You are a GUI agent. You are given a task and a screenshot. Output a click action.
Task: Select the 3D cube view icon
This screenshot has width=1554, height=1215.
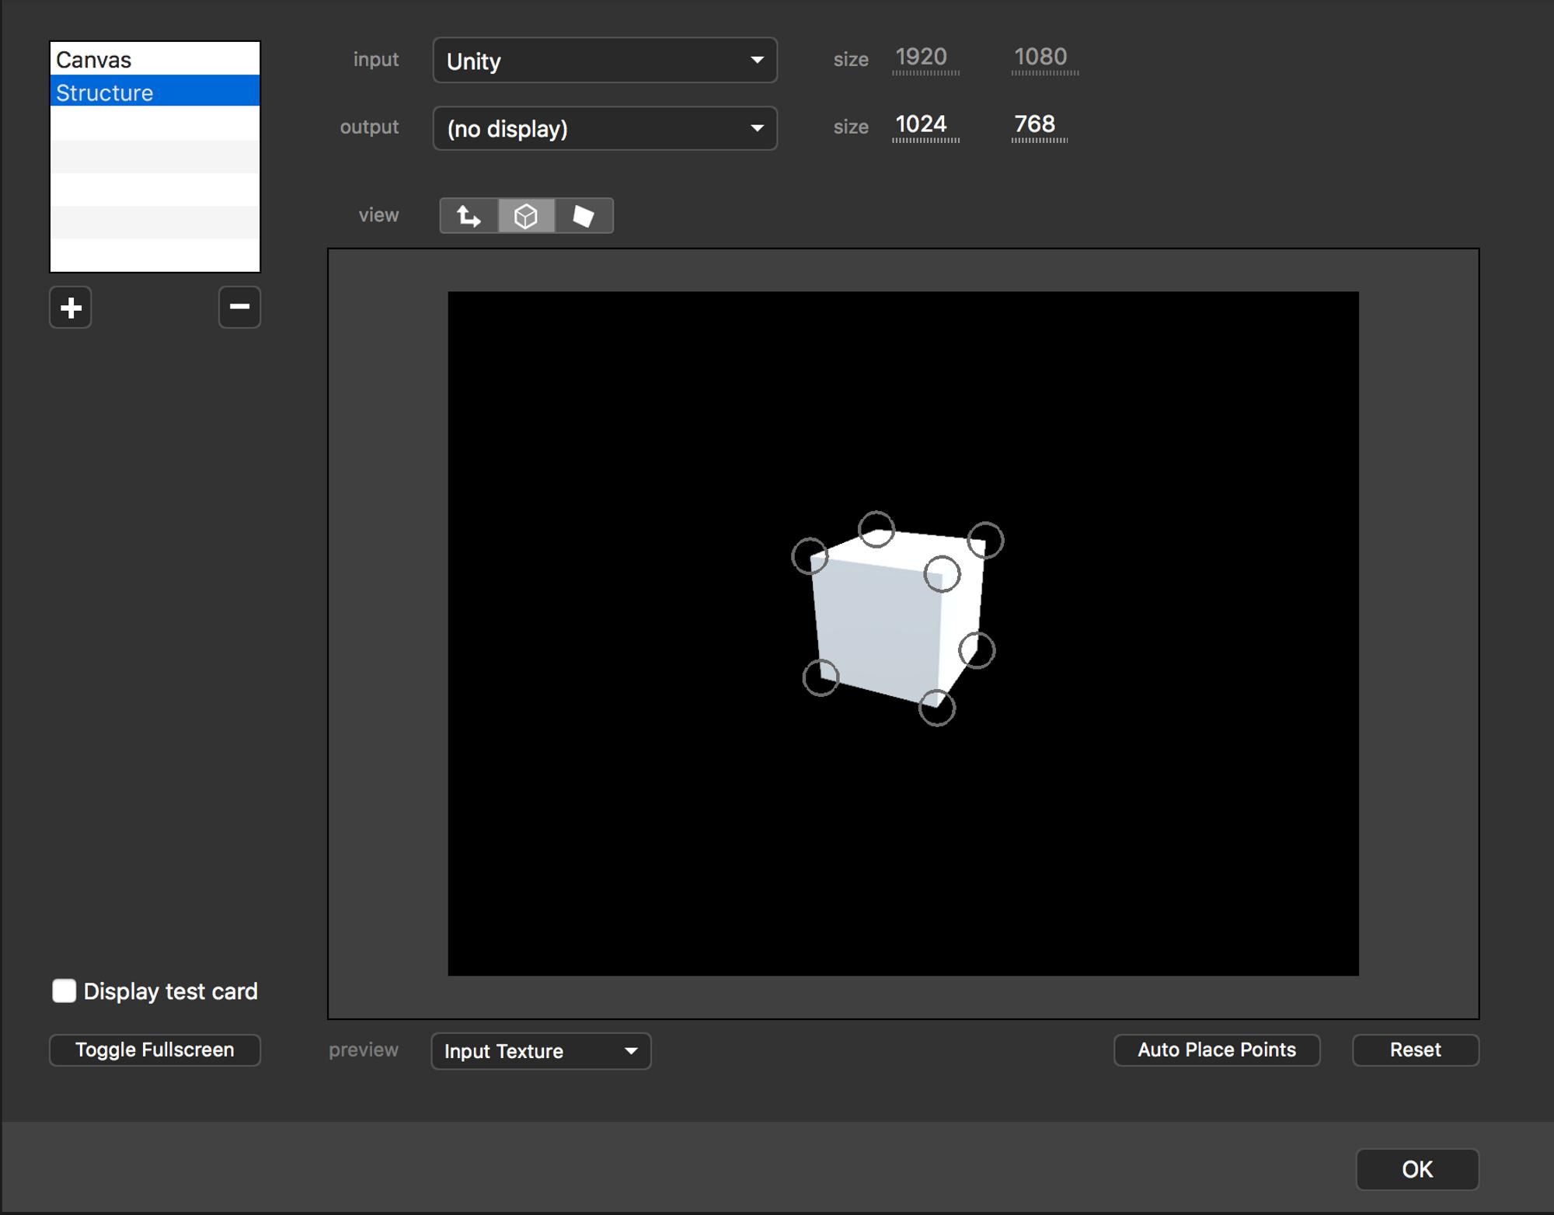(526, 216)
